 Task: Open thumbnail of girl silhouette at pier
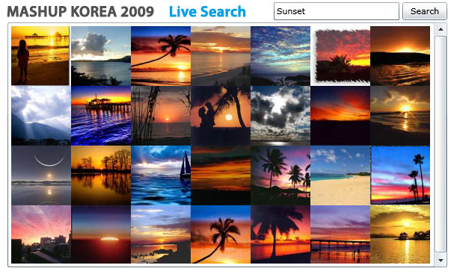[40, 56]
